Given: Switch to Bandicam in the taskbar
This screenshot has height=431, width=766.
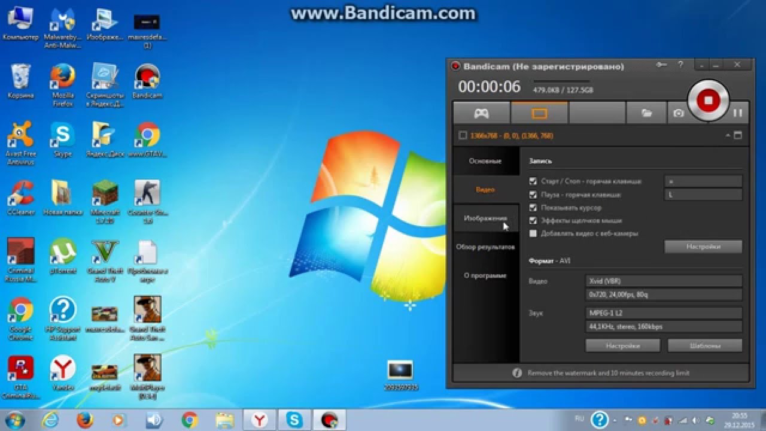Looking at the screenshot, I should tap(329, 420).
